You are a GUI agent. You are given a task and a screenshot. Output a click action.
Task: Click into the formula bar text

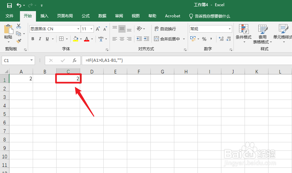click(x=187, y=60)
